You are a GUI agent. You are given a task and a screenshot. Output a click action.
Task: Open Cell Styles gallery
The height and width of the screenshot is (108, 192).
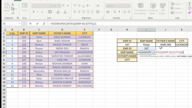163,9
